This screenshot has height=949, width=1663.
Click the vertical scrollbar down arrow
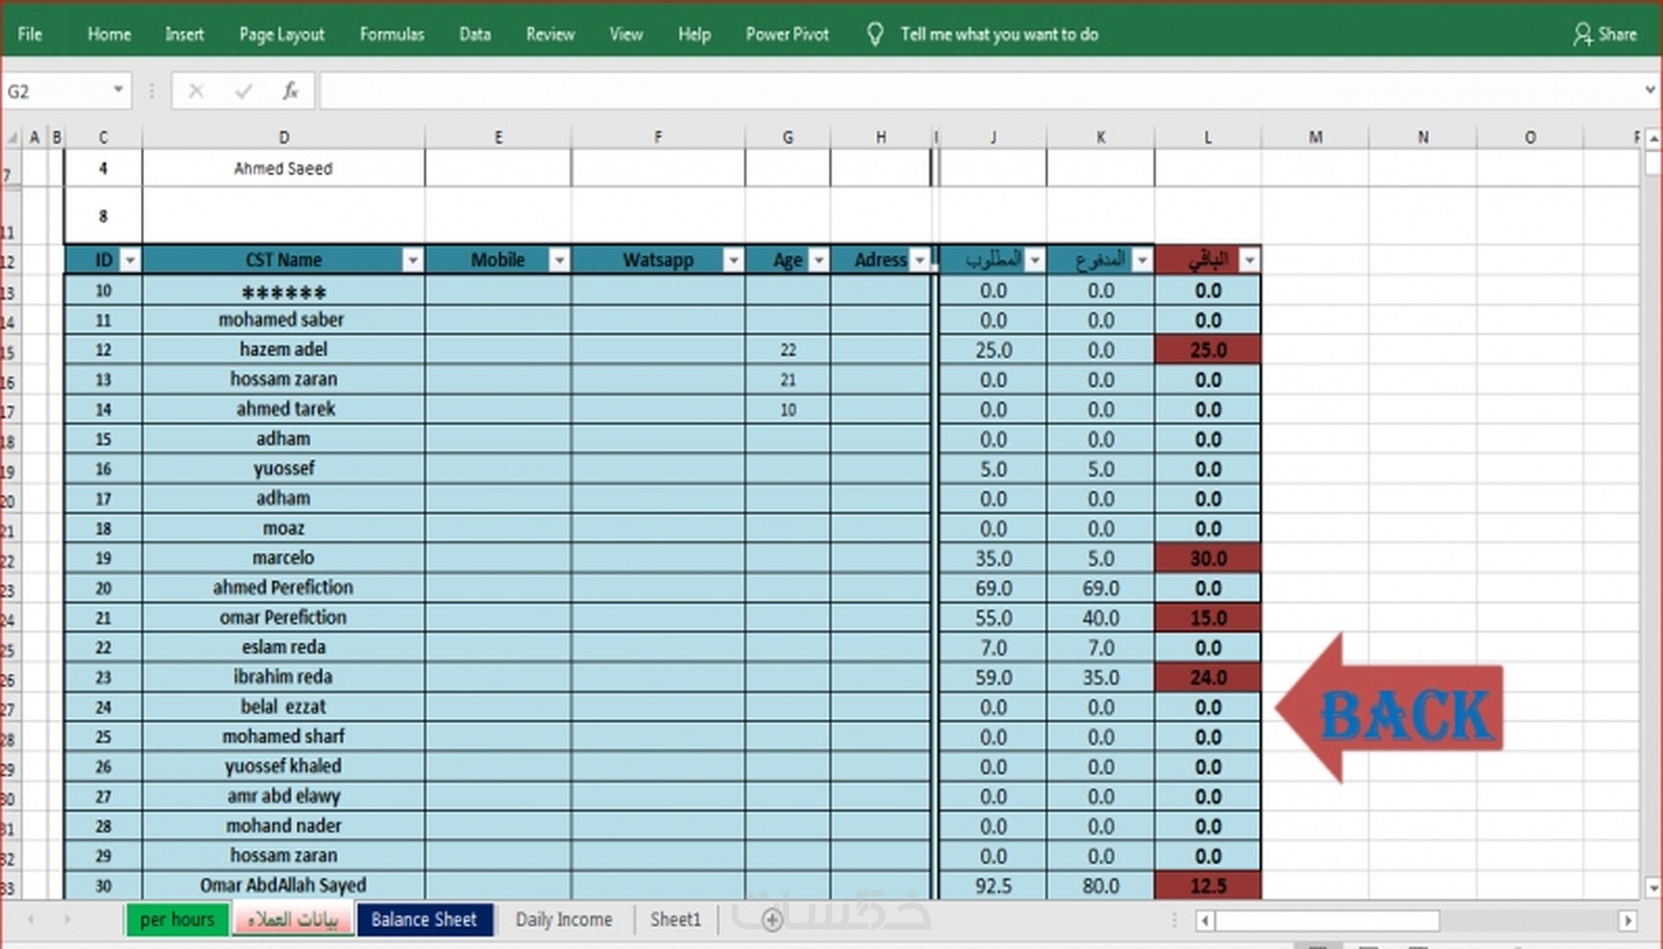1653,888
